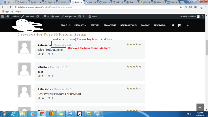
Task: Open Chrome's three-dot menu
Action: pos(205,7)
